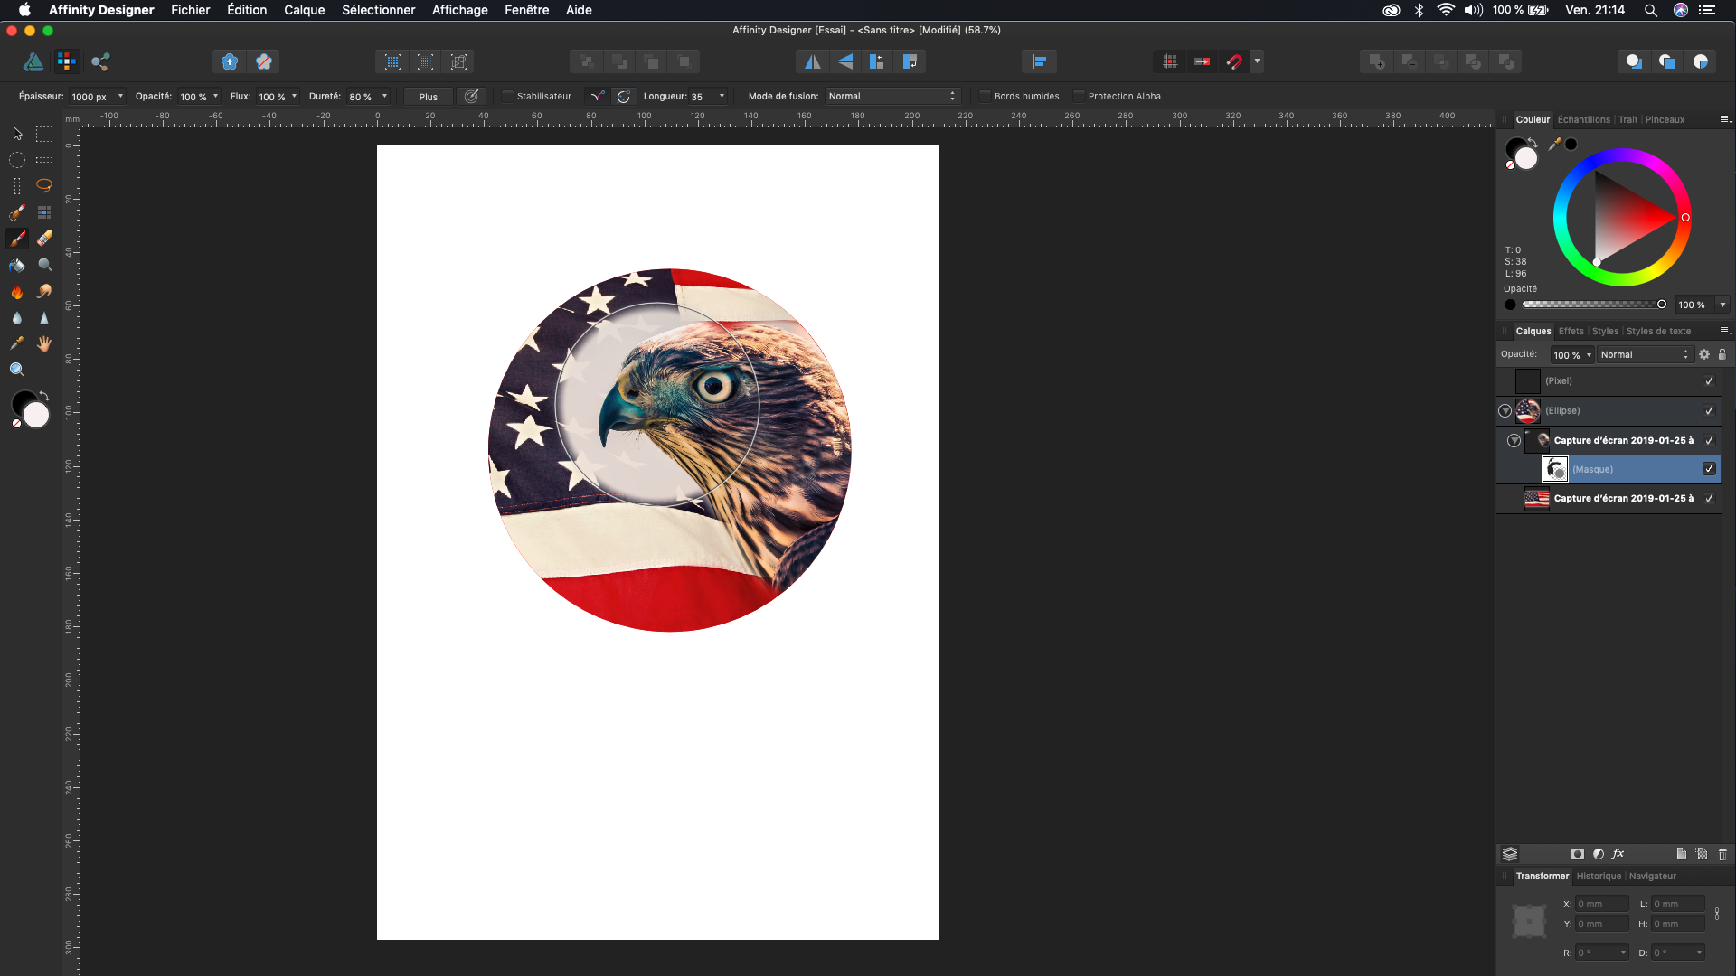
Task: Switch to the Historique tab
Action: [1599, 876]
